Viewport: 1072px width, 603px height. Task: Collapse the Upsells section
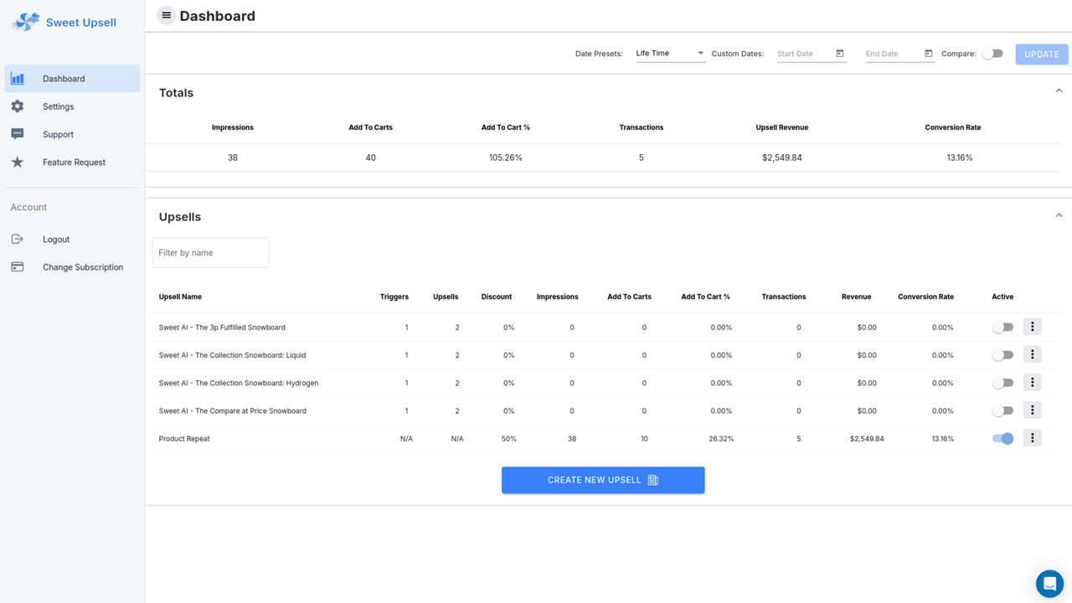pos(1059,214)
